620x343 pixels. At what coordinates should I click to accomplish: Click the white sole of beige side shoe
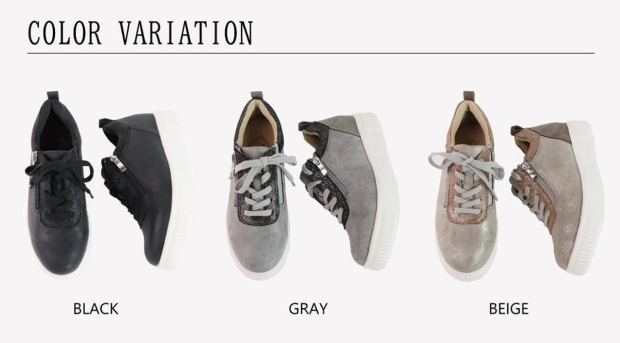586,198
